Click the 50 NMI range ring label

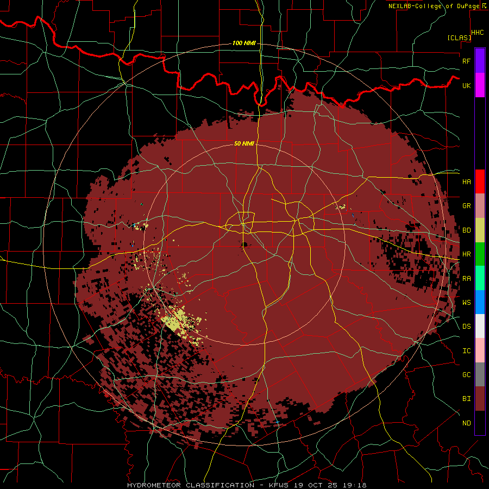coord(244,143)
